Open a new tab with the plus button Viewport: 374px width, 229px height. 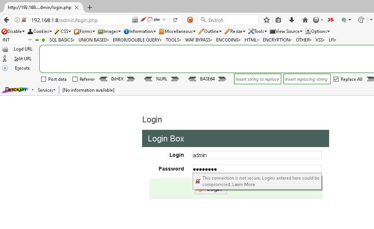click(90, 7)
